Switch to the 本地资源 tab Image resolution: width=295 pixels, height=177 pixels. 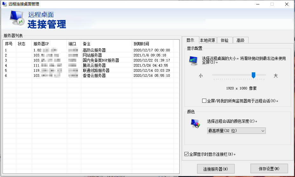(x=207, y=40)
